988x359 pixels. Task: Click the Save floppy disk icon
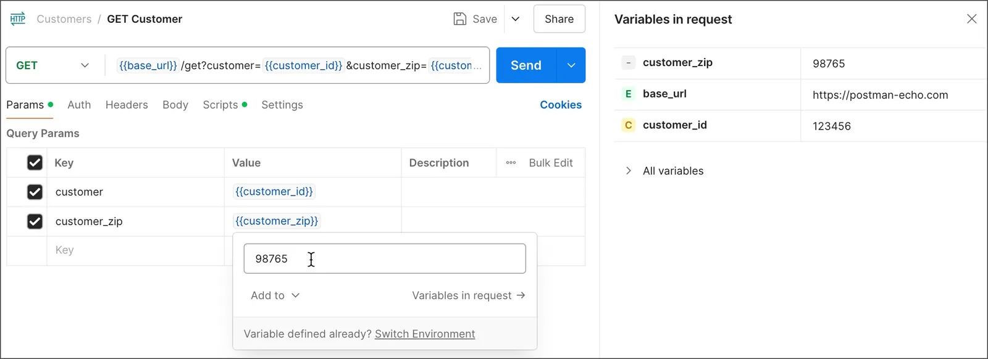point(460,19)
